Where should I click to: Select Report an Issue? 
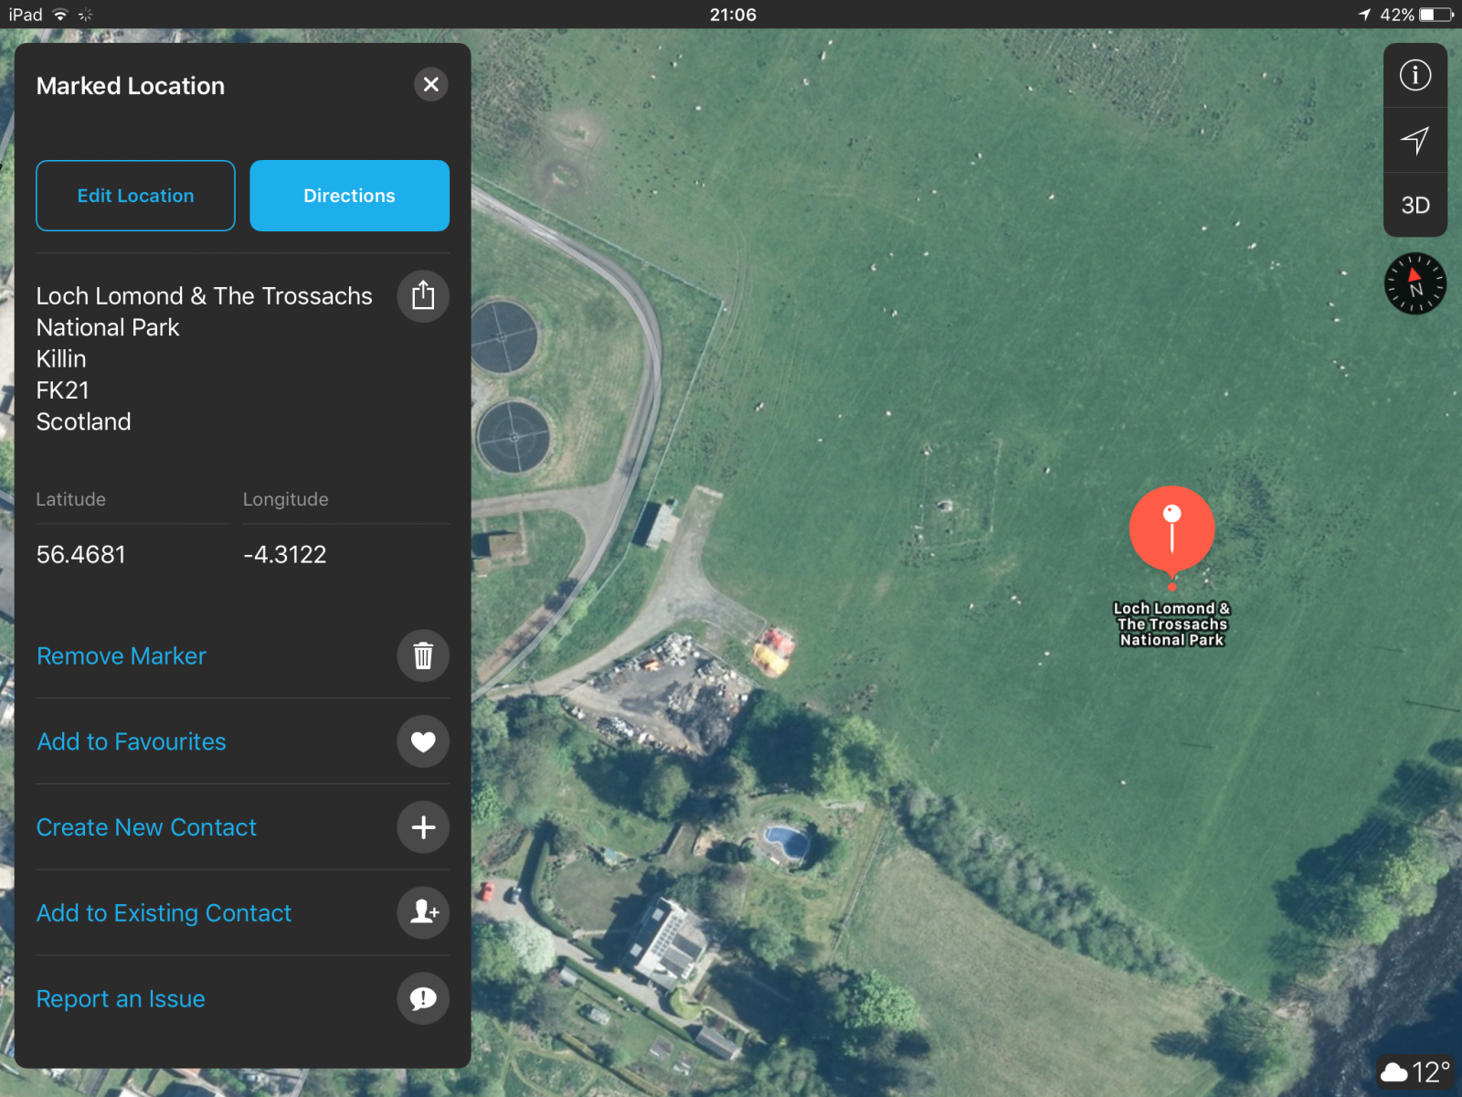pos(121,999)
